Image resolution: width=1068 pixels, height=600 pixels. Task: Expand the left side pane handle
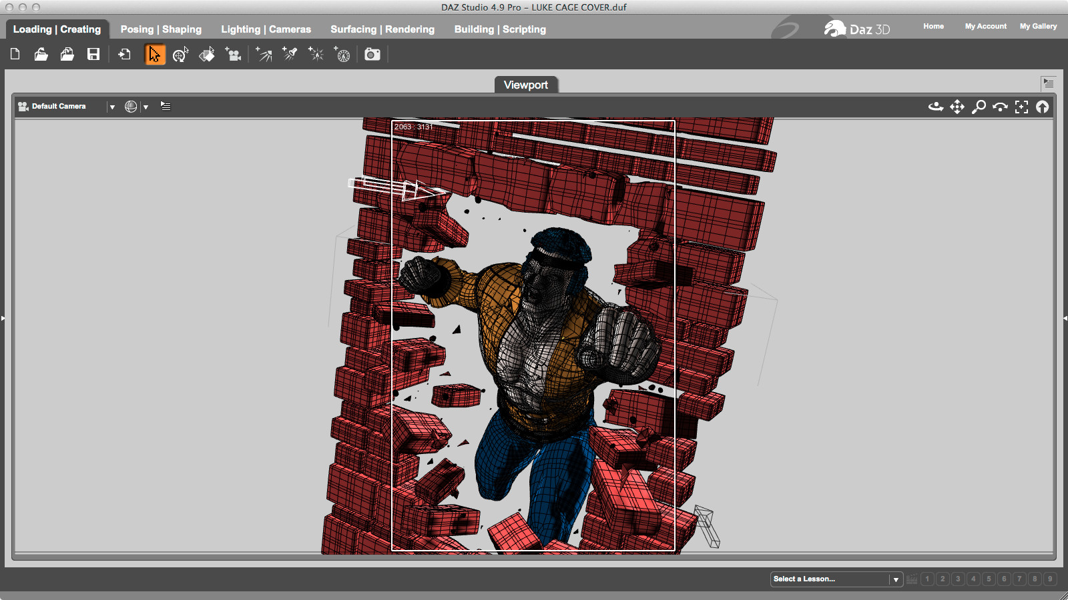3,318
